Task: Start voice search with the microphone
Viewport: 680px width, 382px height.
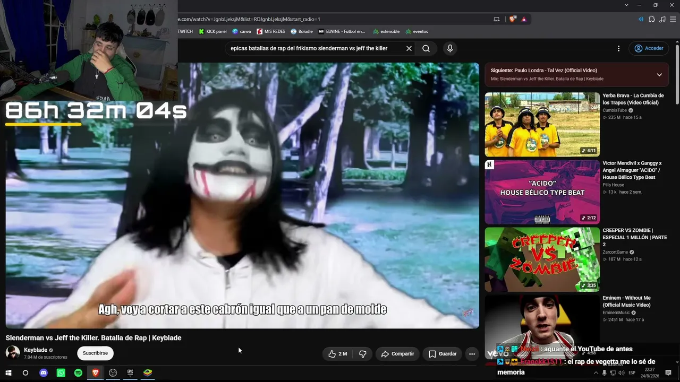Action: [x=450, y=48]
